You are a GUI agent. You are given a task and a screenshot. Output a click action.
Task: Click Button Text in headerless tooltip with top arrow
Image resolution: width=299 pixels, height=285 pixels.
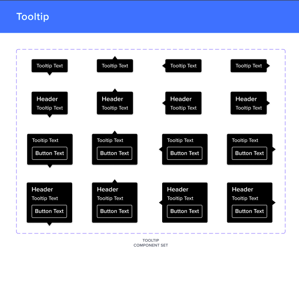[x=114, y=153]
